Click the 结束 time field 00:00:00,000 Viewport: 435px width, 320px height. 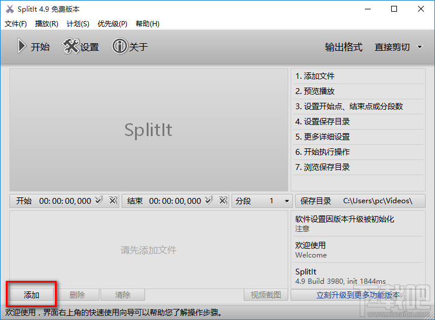pyautogui.click(x=175, y=201)
